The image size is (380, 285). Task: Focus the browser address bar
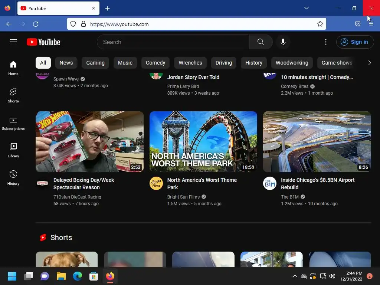pos(196,24)
